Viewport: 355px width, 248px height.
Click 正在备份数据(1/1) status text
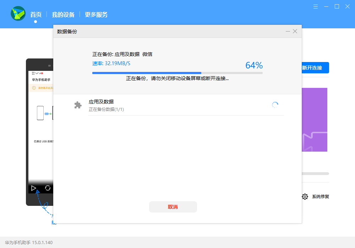pos(106,109)
